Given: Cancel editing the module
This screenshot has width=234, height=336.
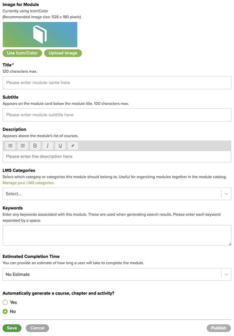Looking at the screenshot, I should [37, 328].
